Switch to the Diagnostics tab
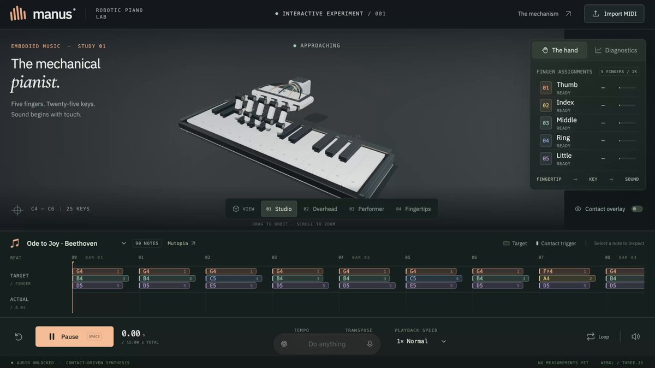The image size is (655, 368). [616, 50]
